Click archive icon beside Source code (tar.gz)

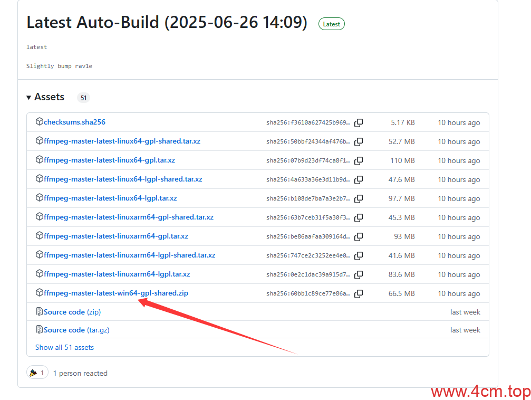[39, 329]
